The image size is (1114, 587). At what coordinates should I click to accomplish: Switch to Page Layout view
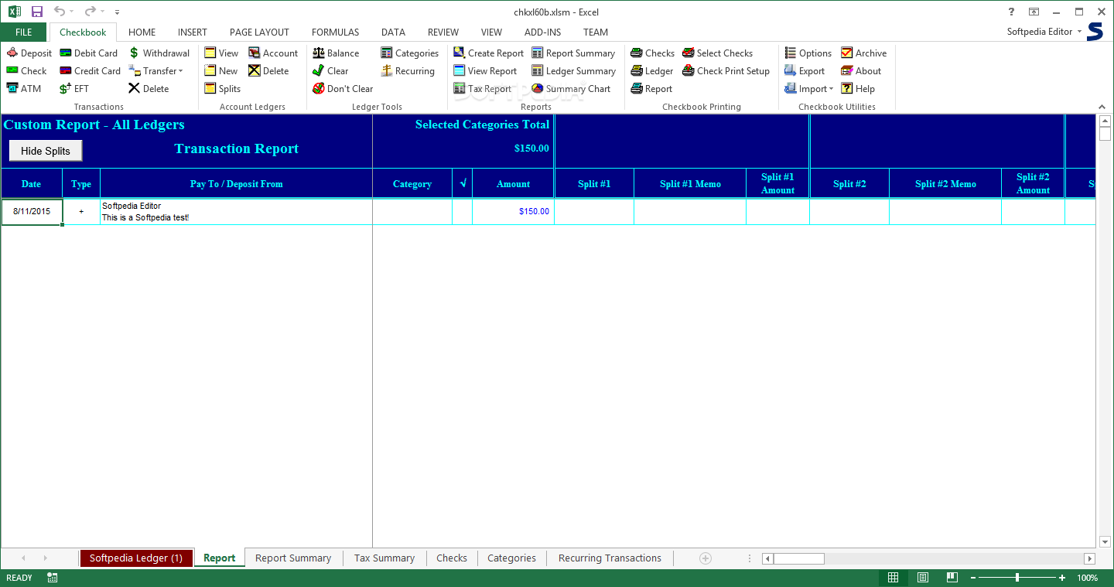click(x=922, y=578)
